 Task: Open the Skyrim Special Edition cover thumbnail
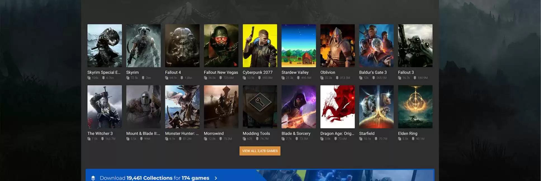coord(105,46)
